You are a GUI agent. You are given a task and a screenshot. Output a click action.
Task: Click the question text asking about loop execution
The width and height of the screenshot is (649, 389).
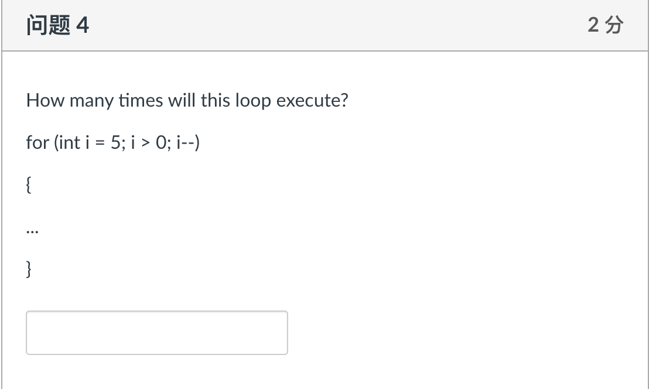186,100
